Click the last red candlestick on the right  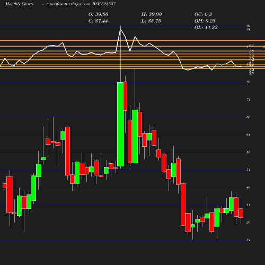pyautogui.click(x=241, y=213)
